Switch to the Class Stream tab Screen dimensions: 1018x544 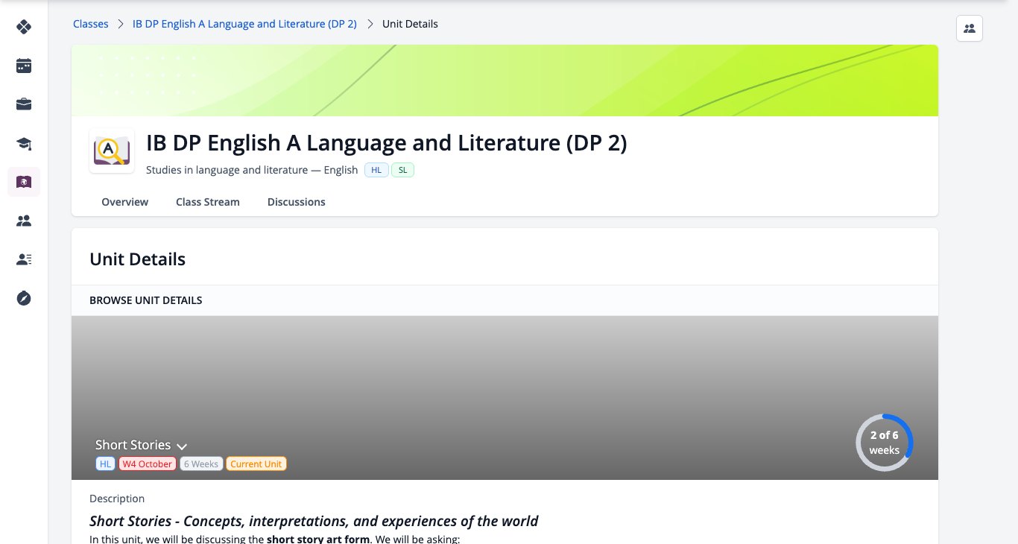208,202
